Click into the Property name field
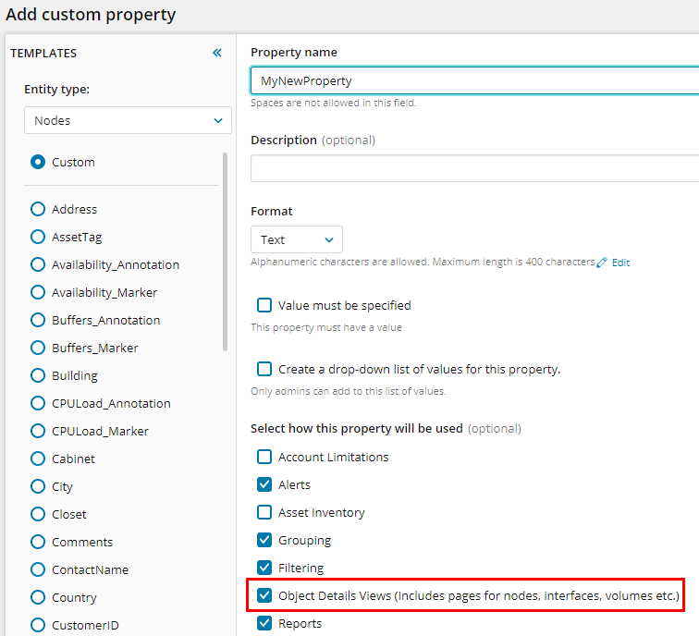699x636 pixels. click(x=472, y=81)
